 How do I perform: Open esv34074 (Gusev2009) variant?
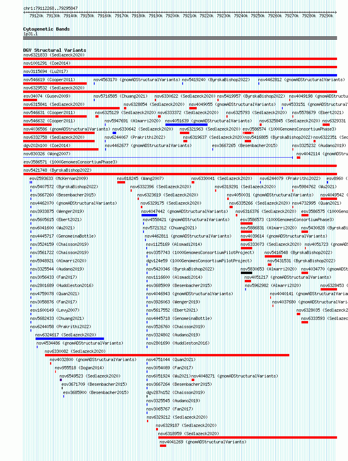pyautogui.click(x=47, y=96)
